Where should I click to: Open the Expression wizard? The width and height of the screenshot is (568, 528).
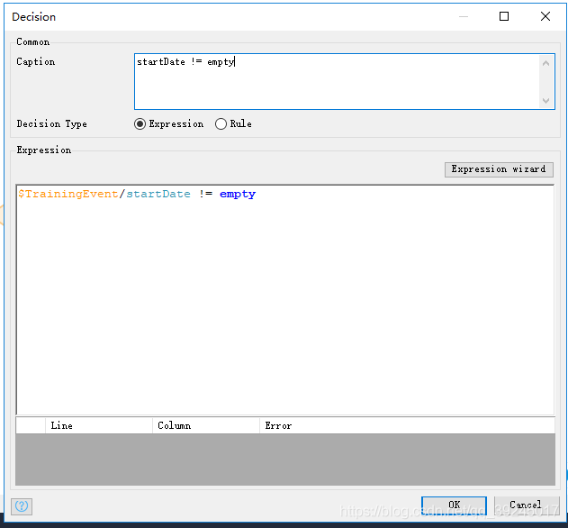point(498,169)
